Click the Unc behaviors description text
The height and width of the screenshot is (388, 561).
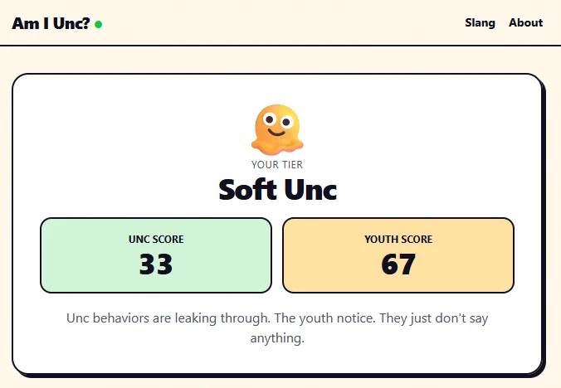coord(277,327)
